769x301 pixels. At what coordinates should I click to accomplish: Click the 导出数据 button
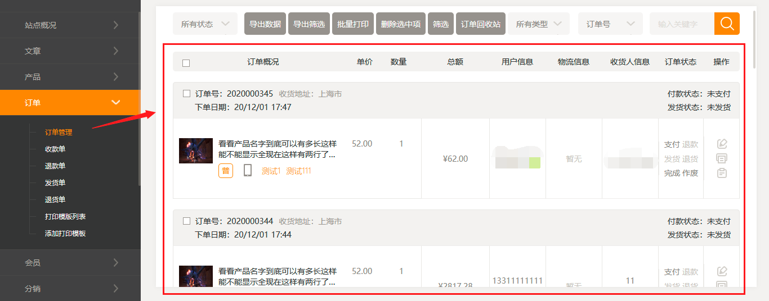265,24
